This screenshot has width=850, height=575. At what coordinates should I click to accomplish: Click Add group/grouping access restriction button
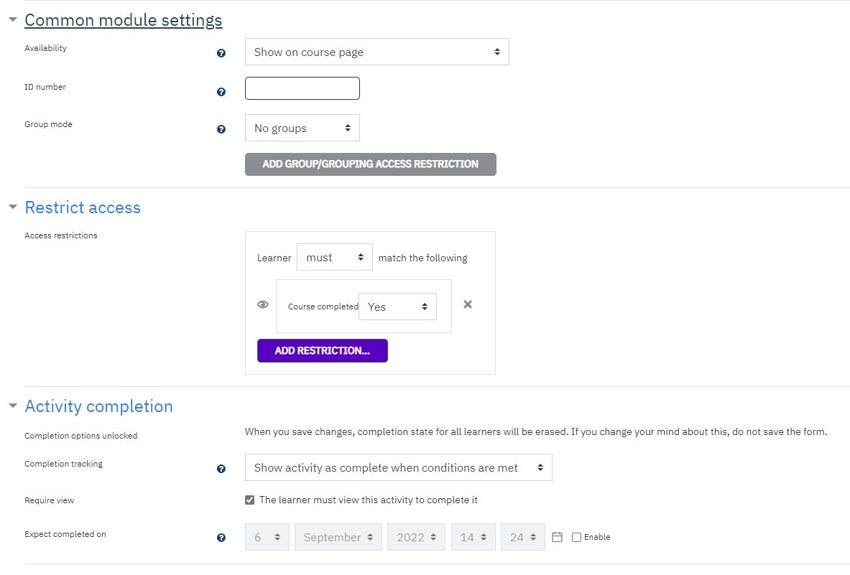(370, 164)
